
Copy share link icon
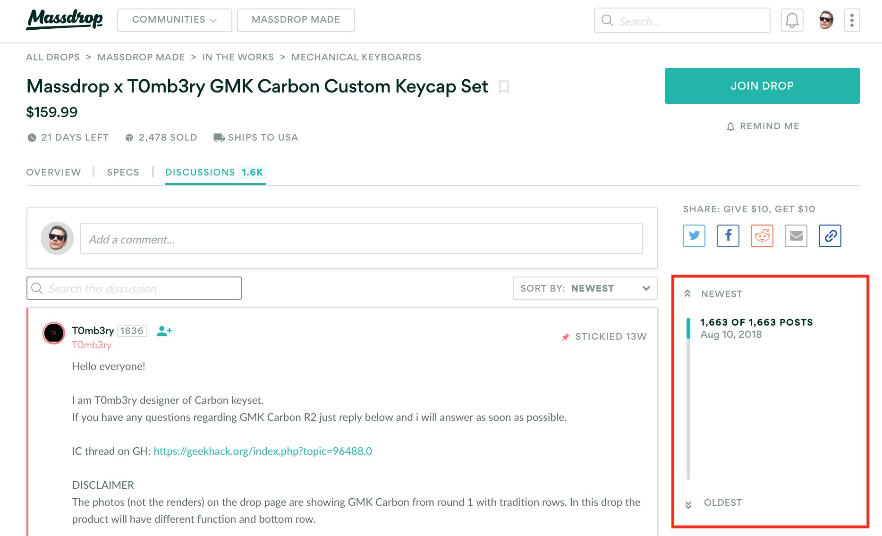pyautogui.click(x=830, y=236)
